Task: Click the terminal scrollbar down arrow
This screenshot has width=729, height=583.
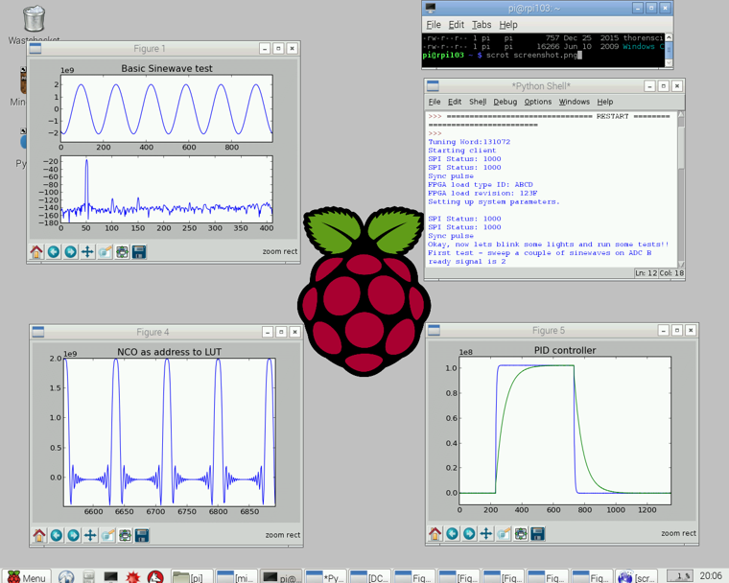Action: click(x=669, y=63)
